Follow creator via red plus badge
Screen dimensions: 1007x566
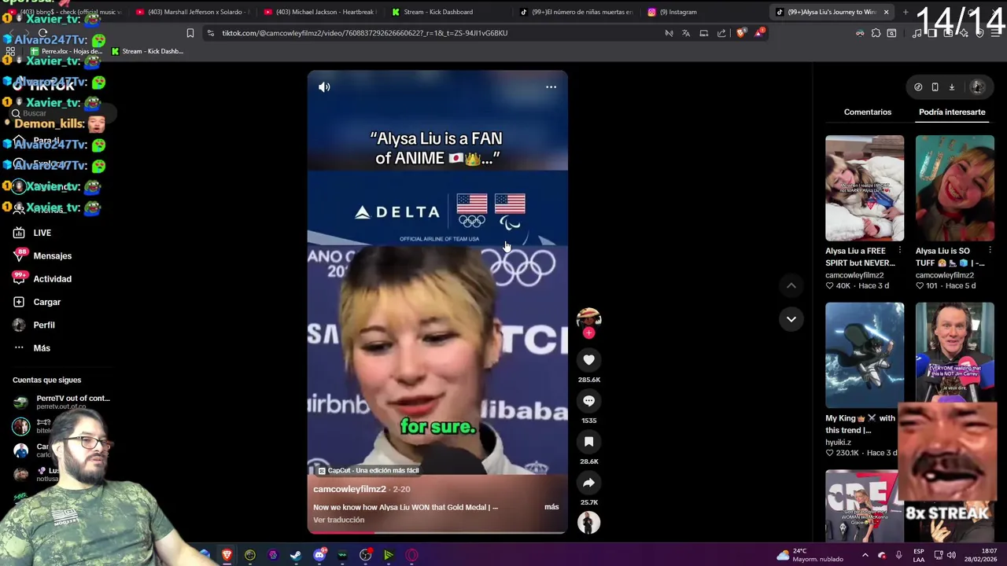588,333
